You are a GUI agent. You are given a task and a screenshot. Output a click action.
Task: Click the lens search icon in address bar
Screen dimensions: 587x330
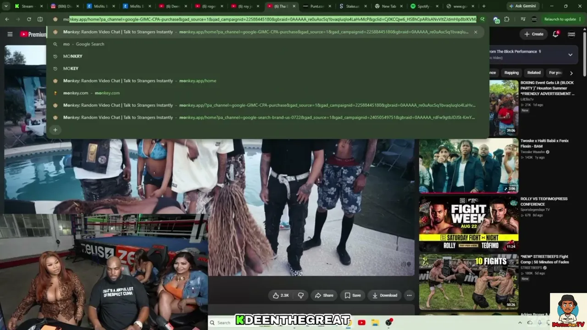[x=482, y=19]
